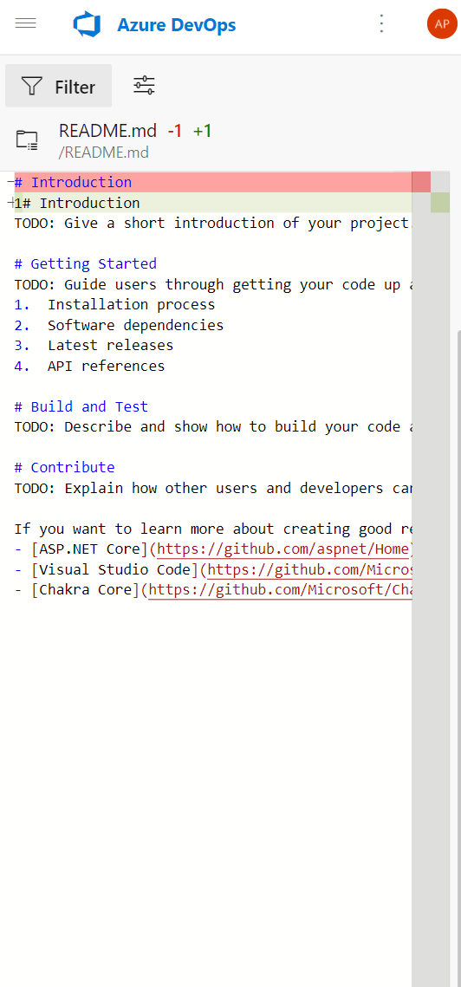Click the removed line '# Introduction'
Screen dimensions: 461x987
pos(213,183)
